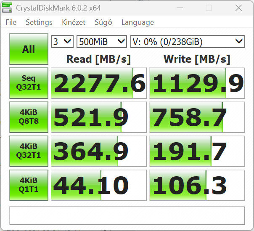
Task: Select the 4KiB Q32T1 read value 364.9
Action: point(99,151)
